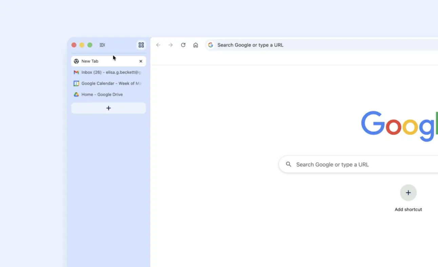Open the tab grid overview icon

point(141,45)
